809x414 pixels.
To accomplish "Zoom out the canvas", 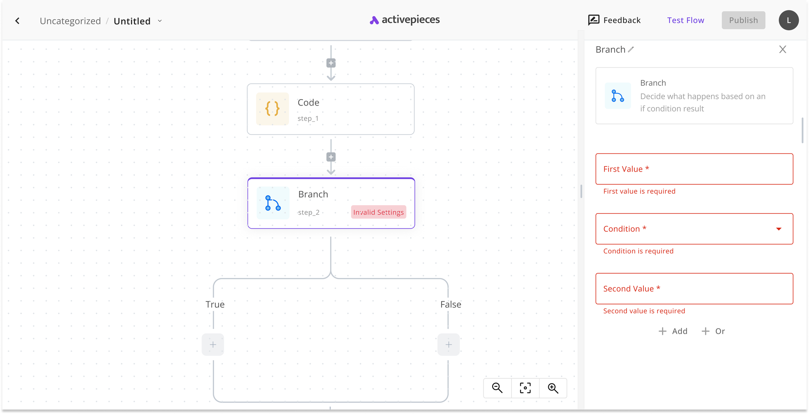I will point(497,388).
